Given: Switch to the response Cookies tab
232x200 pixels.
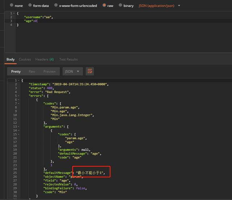Looking at the screenshot, I should point(25,59).
